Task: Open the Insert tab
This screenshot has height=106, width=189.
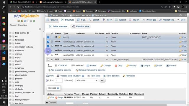Action: coord(107,20)
